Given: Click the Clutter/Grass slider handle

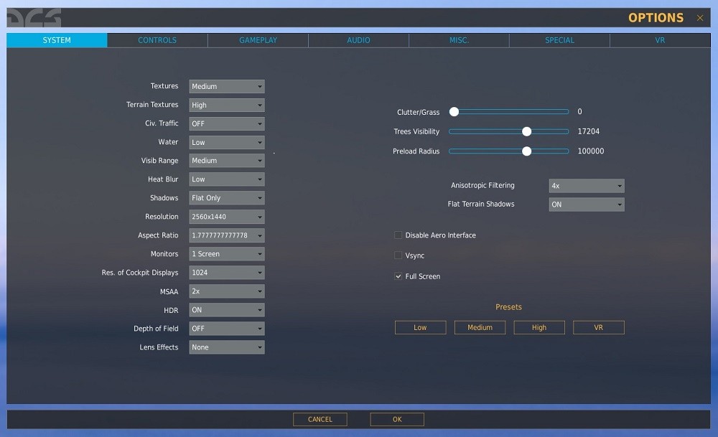Looking at the screenshot, I should (454, 112).
